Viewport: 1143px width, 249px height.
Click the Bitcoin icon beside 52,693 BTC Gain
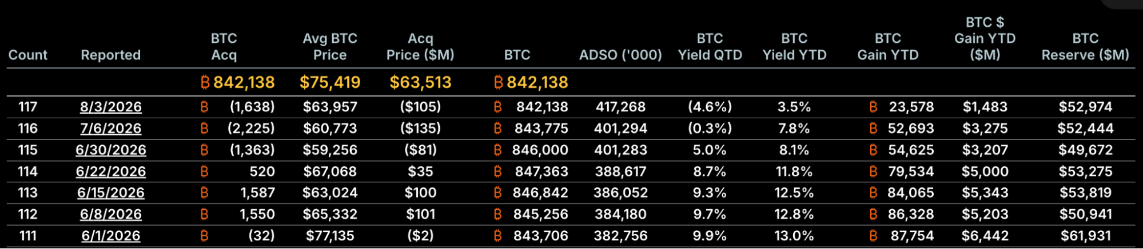point(873,128)
